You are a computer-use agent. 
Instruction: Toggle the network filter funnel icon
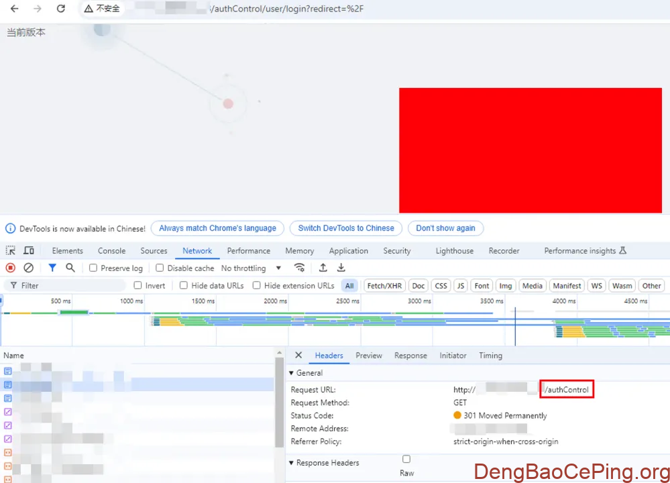[52, 268]
